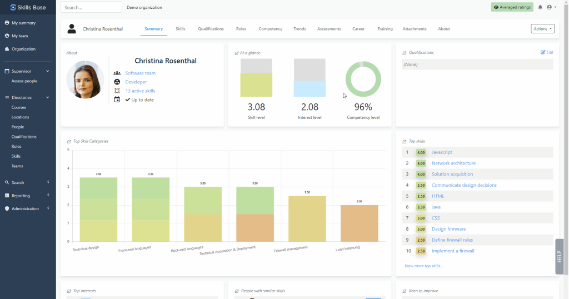Click the notifications bell icon

[540, 7]
